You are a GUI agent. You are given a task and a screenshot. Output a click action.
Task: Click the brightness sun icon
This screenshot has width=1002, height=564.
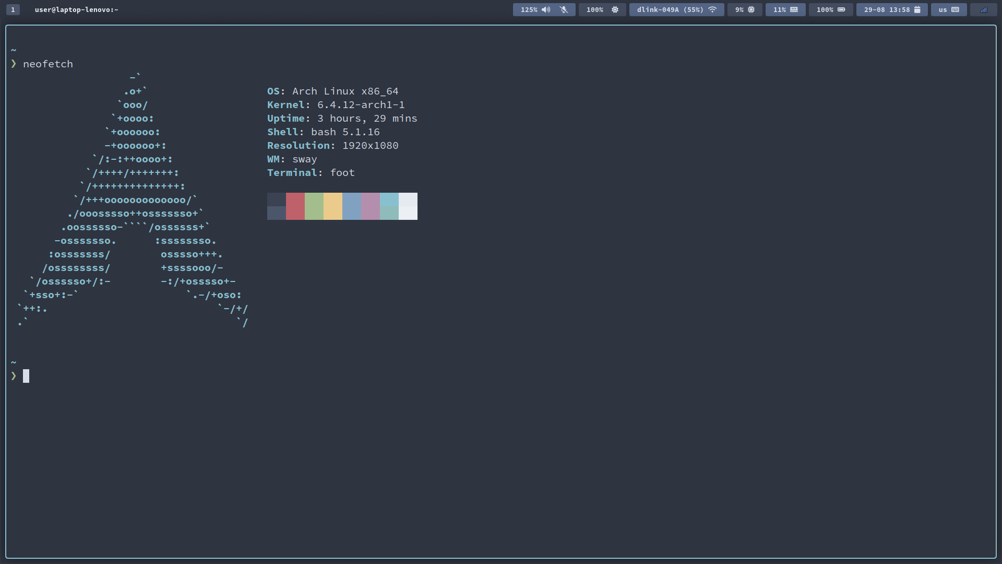tap(615, 9)
